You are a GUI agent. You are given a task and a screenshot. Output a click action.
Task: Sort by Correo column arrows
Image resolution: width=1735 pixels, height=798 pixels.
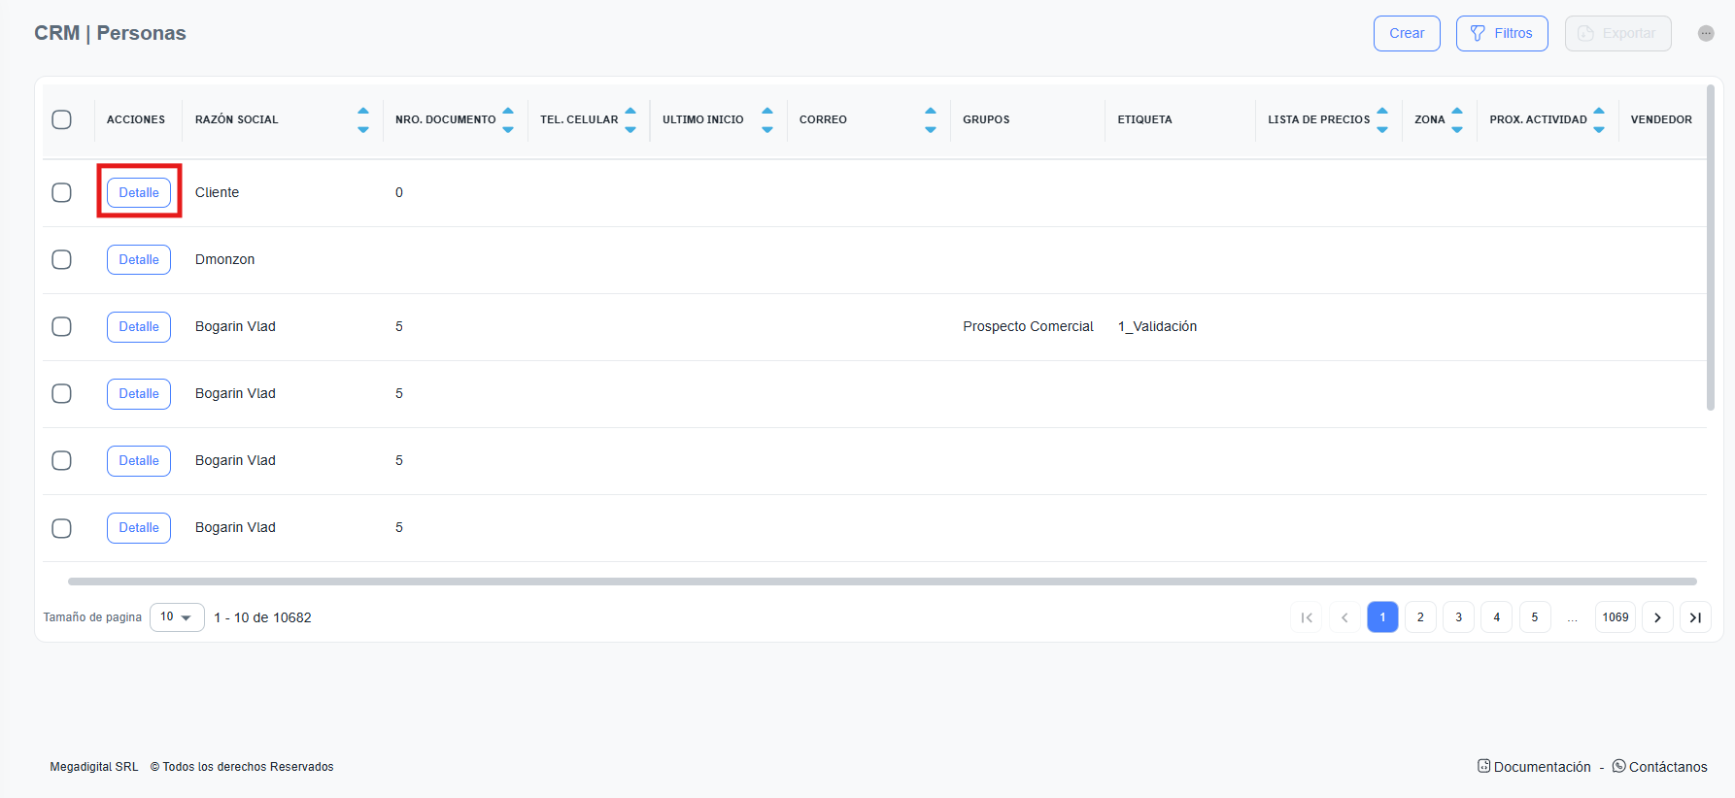point(930,119)
